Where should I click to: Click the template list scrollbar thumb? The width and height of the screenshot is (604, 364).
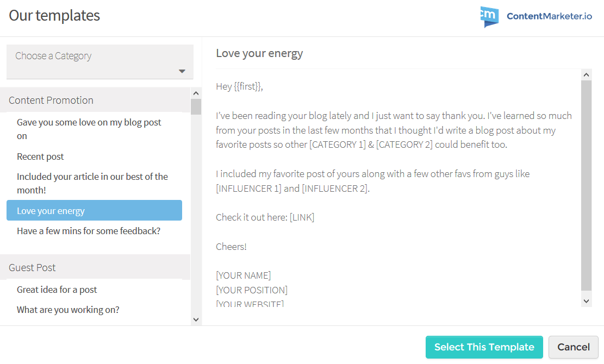pos(196,106)
